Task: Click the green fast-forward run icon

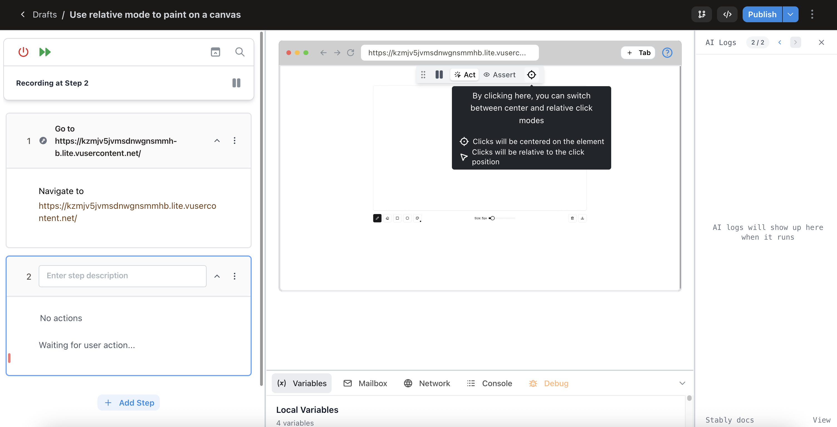Action: (x=45, y=52)
